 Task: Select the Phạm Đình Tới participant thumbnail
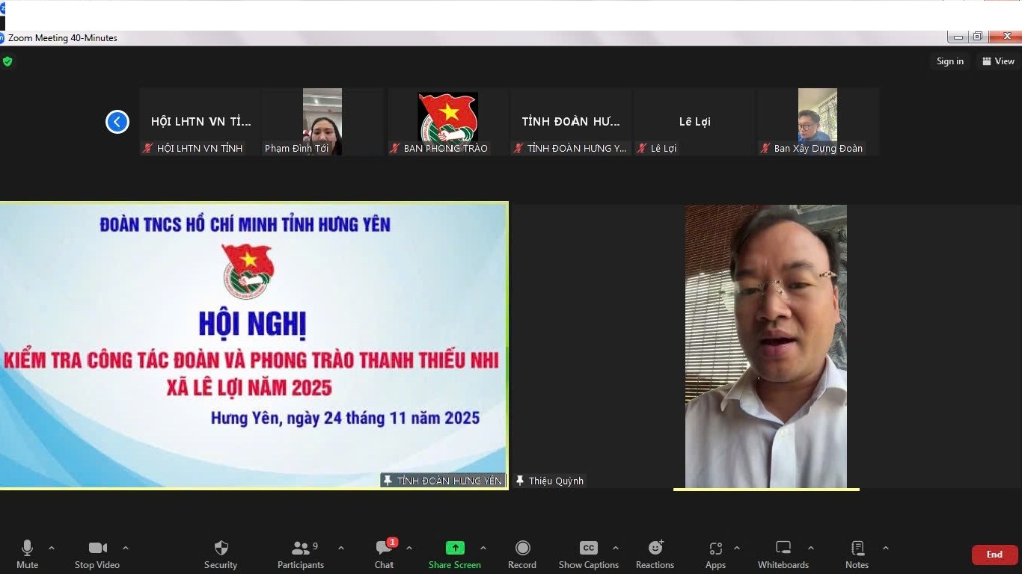coord(322,122)
